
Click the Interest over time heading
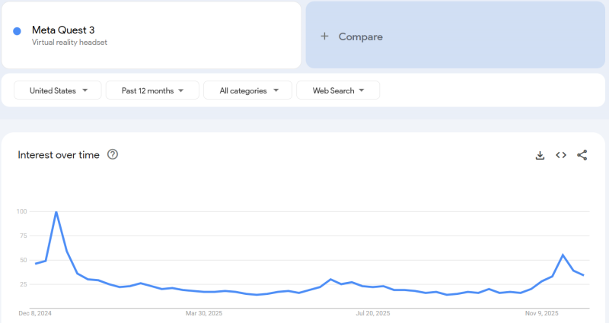click(59, 155)
